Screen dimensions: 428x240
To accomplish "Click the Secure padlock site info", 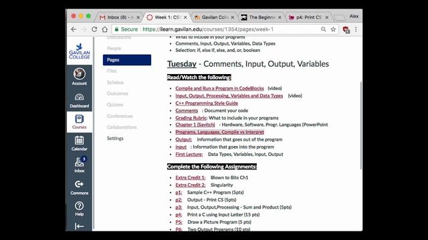I will 126,29.
